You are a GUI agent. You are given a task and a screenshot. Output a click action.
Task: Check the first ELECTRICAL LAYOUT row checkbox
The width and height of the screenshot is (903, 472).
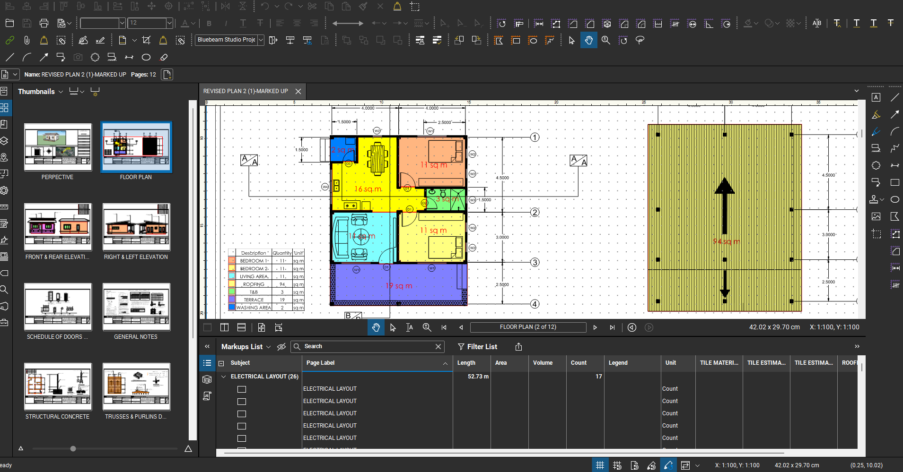(242, 389)
